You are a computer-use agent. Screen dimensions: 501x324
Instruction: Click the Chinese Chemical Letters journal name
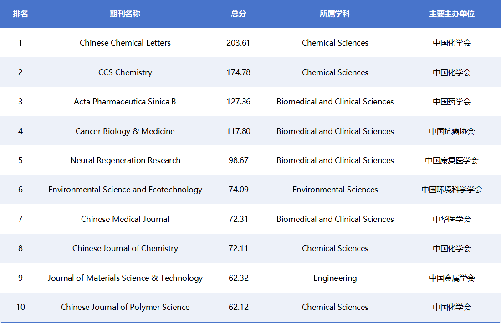click(x=125, y=43)
